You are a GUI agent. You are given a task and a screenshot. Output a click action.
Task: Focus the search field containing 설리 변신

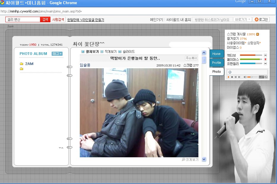23,20
